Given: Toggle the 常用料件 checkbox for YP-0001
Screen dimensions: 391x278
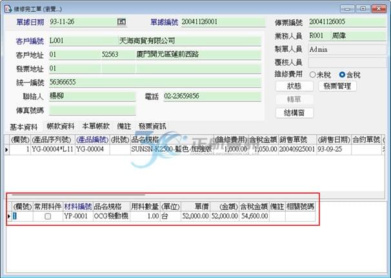Looking at the screenshot, I should point(48,216).
